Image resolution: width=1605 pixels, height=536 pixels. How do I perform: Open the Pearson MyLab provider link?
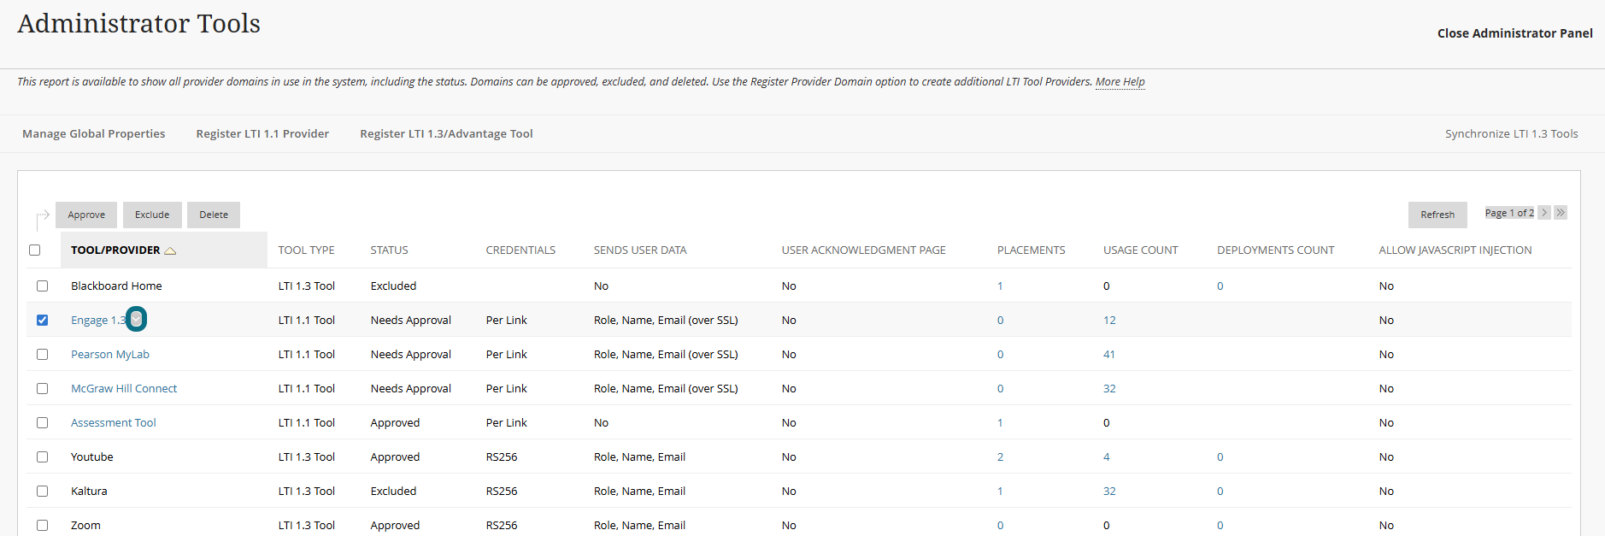coord(110,354)
